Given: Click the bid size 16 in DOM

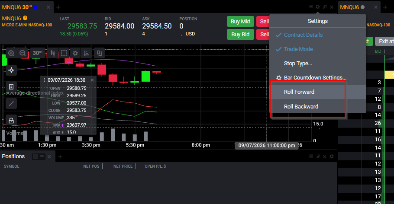Looking at the screenshot, I should tap(378, 139).
